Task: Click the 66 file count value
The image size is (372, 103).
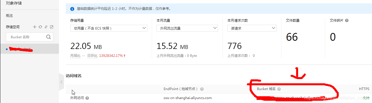Action: [x=292, y=37]
